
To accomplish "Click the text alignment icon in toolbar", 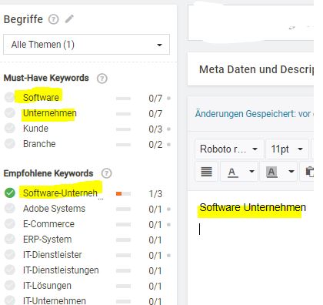I will (x=206, y=172).
